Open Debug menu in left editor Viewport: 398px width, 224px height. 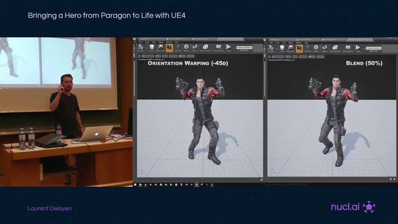[x=161, y=42]
